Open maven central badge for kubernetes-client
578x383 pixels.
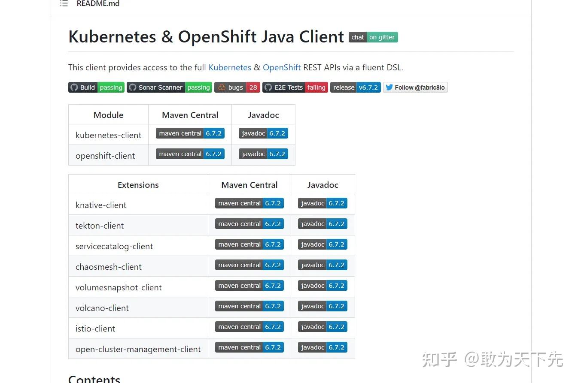pyautogui.click(x=190, y=133)
